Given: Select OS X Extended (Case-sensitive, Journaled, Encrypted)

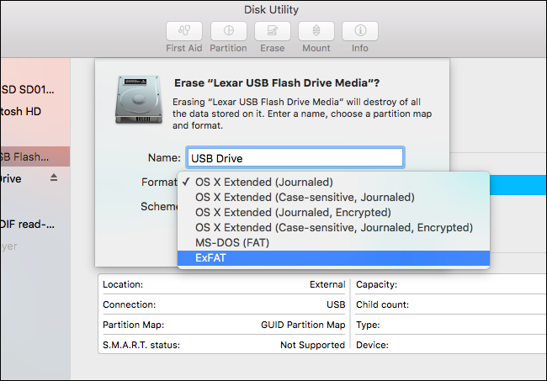Looking at the screenshot, I should point(333,227).
